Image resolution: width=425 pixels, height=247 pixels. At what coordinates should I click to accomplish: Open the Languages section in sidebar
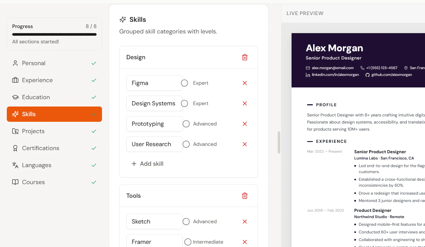pyautogui.click(x=54, y=165)
